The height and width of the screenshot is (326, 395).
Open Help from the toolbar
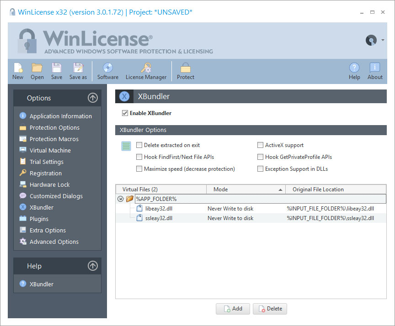pyautogui.click(x=354, y=71)
